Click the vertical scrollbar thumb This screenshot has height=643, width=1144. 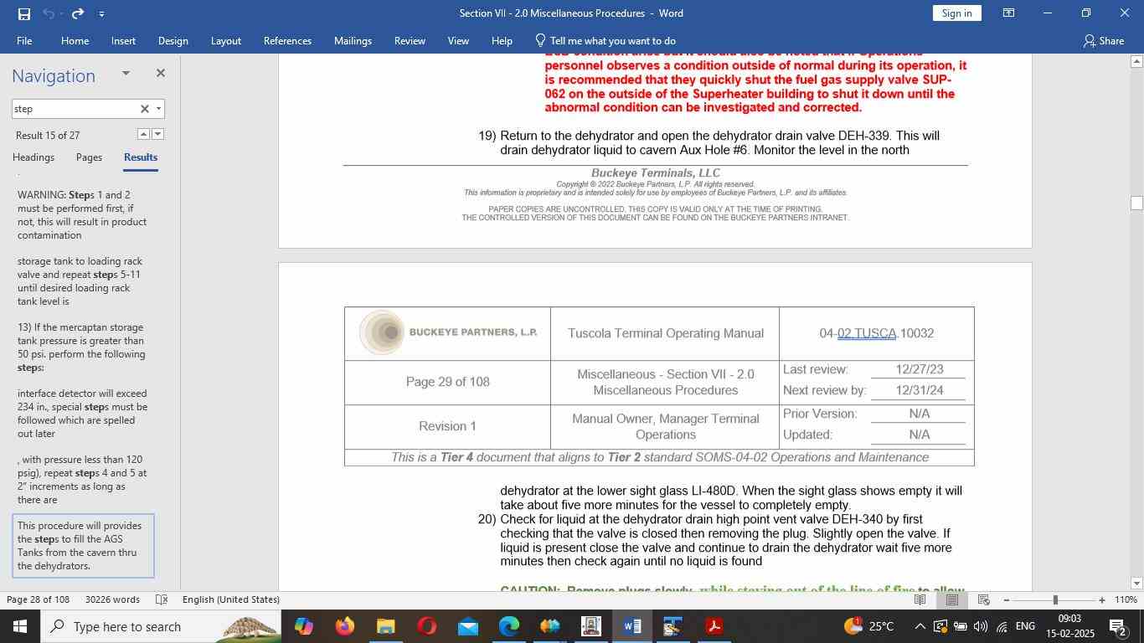pos(1136,203)
